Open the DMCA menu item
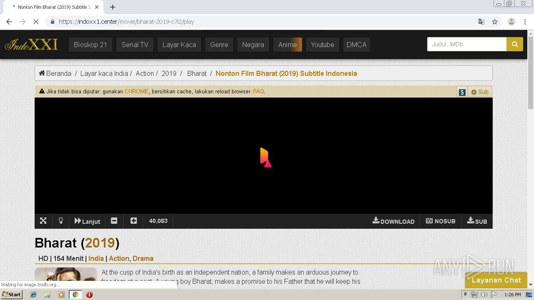The image size is (534, 300). click(x=356, y=45)
